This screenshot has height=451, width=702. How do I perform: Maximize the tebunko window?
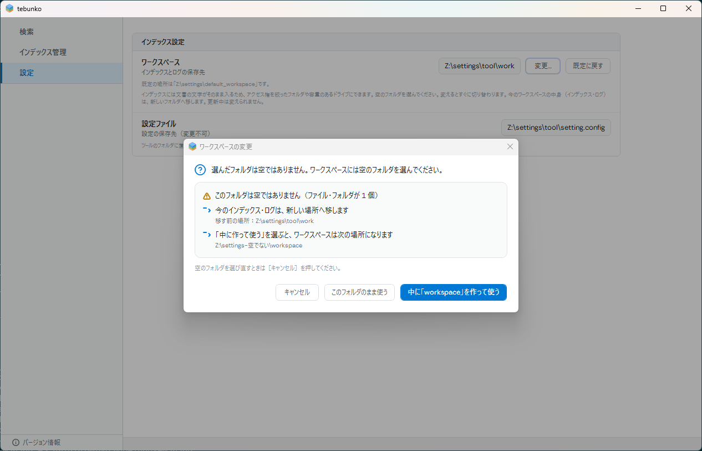(x=663, y=8)
